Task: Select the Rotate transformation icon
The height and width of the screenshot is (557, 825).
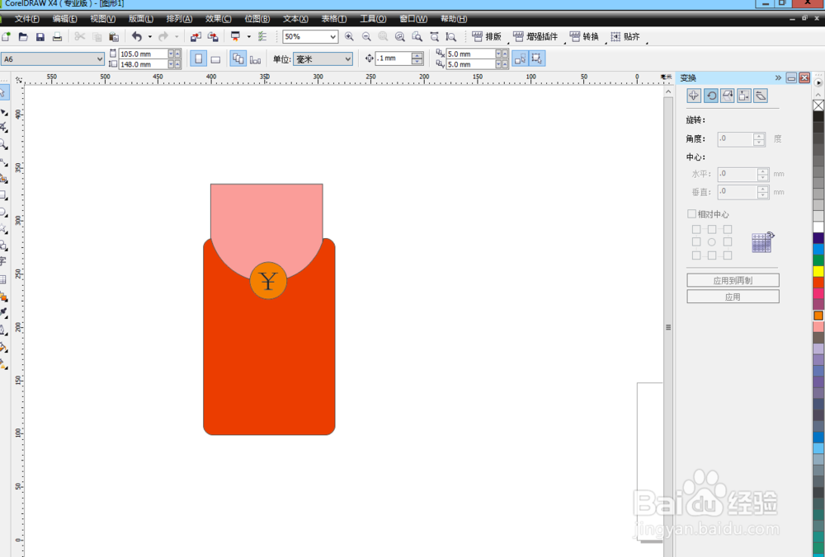Action: coord(711,95)
